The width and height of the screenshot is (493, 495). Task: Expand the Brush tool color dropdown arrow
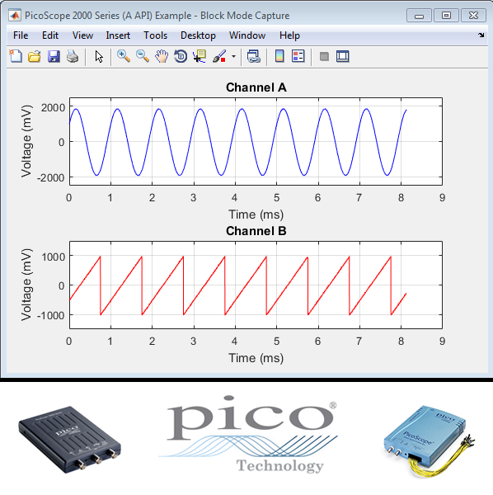pos(234,57)
